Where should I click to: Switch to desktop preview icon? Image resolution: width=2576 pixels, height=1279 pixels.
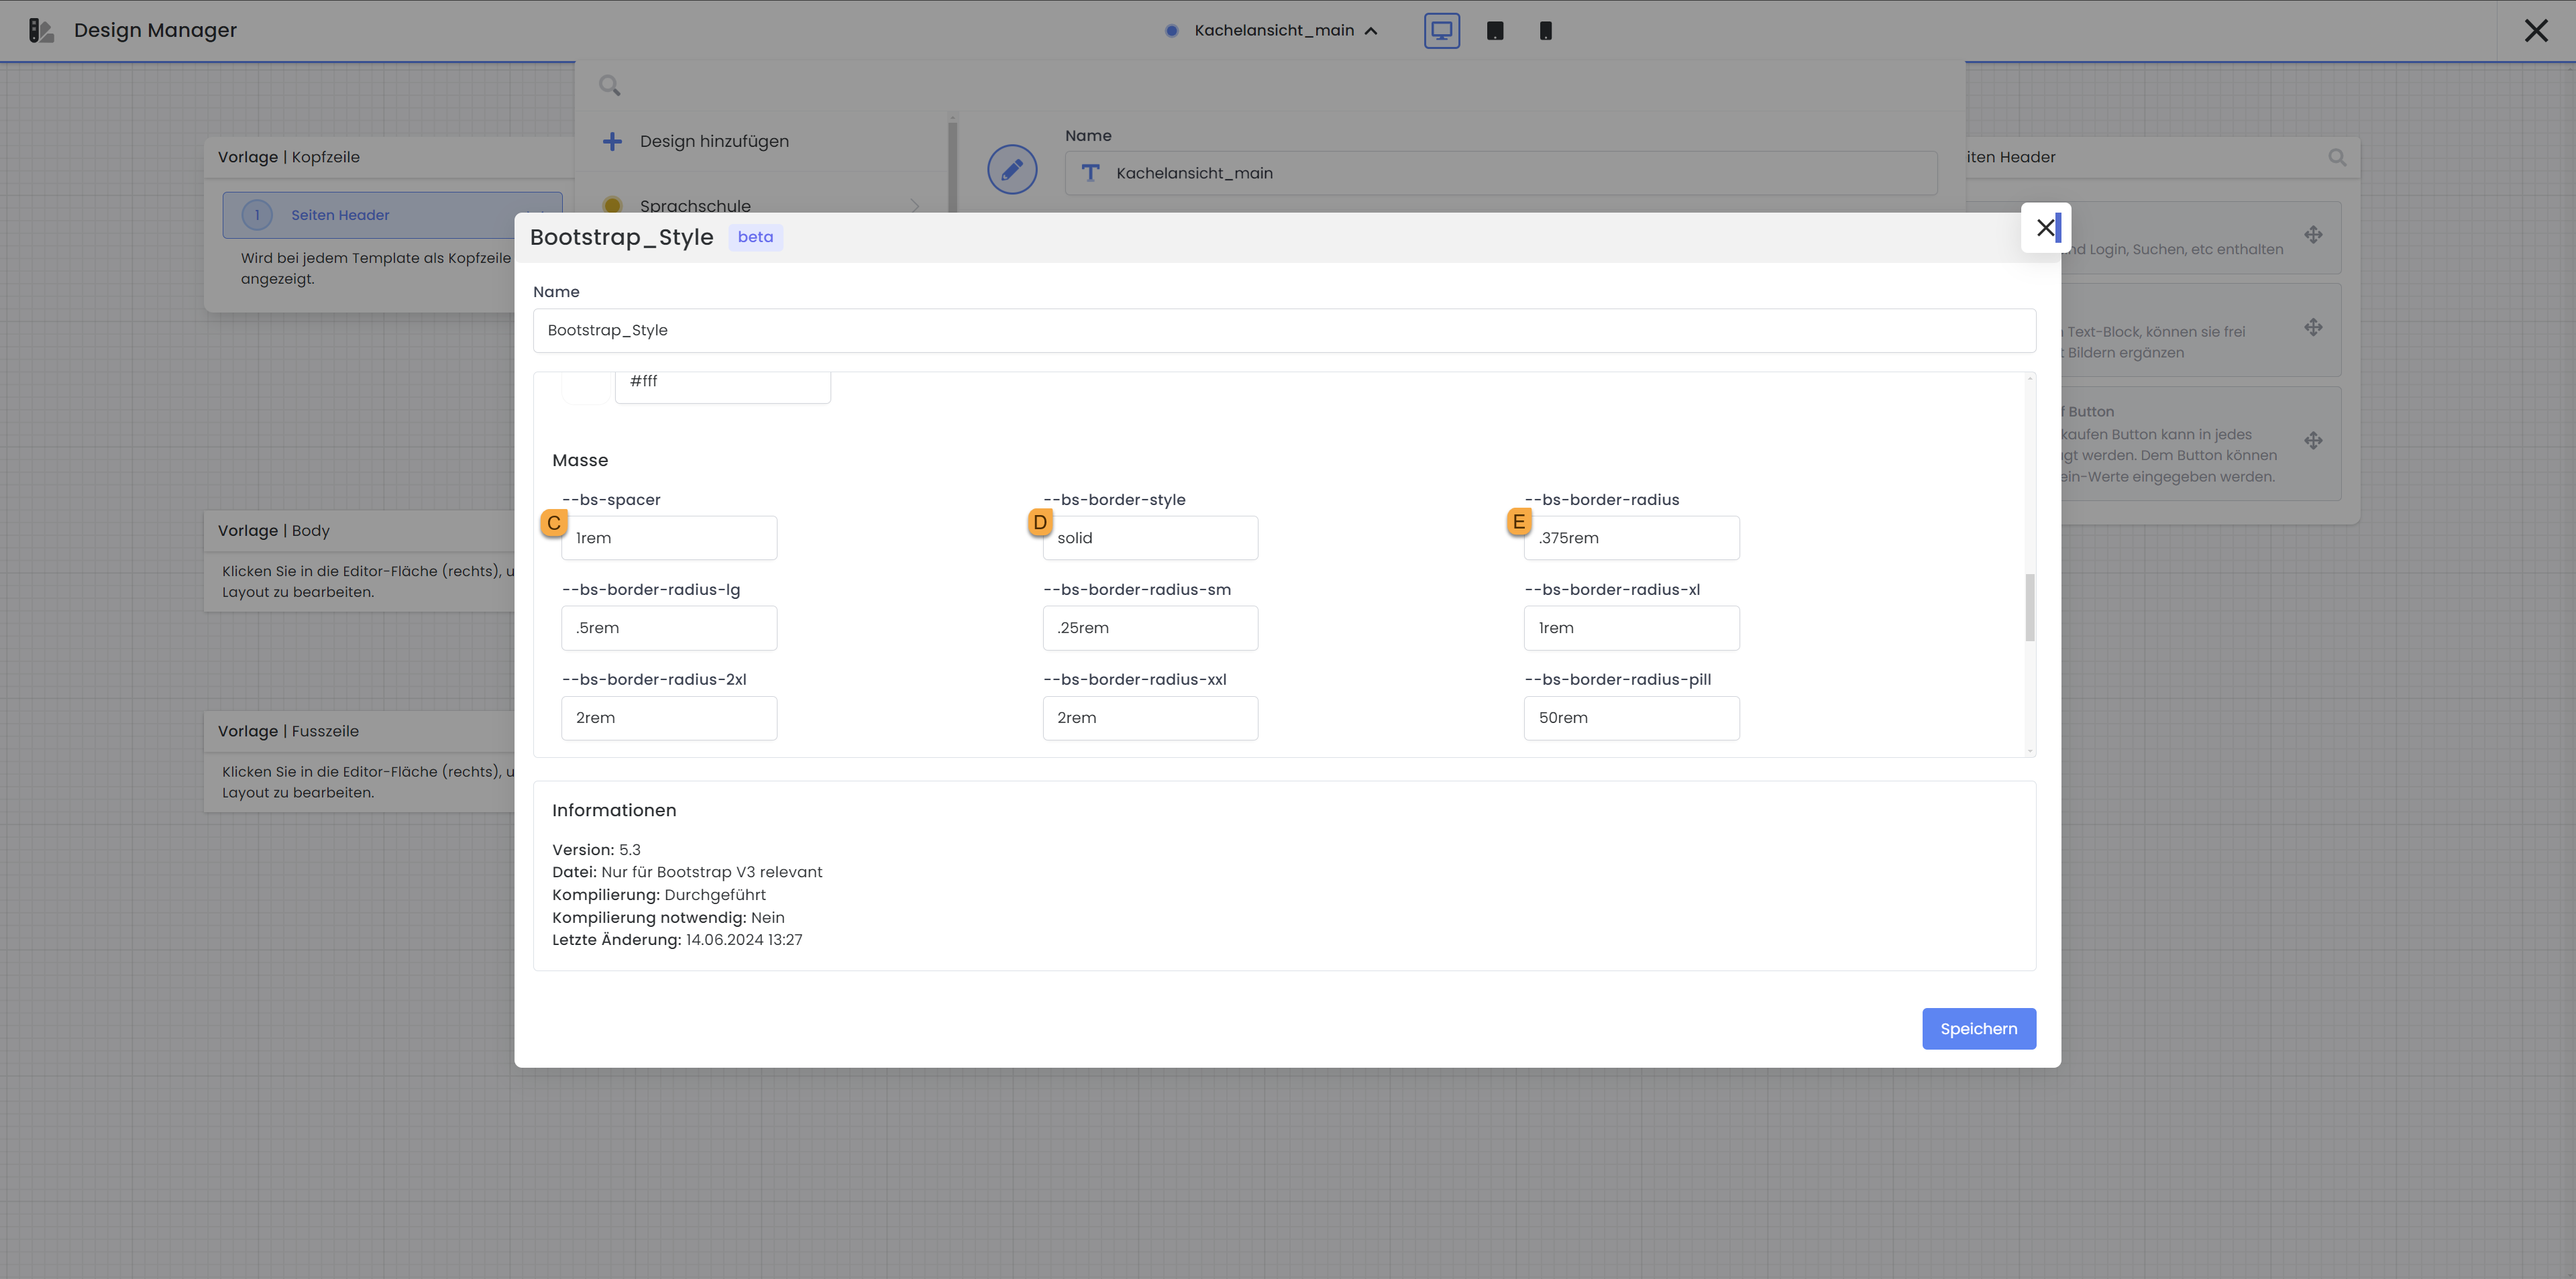click(x=1441, y=30)
